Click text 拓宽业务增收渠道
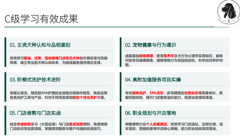 [198, 98]
